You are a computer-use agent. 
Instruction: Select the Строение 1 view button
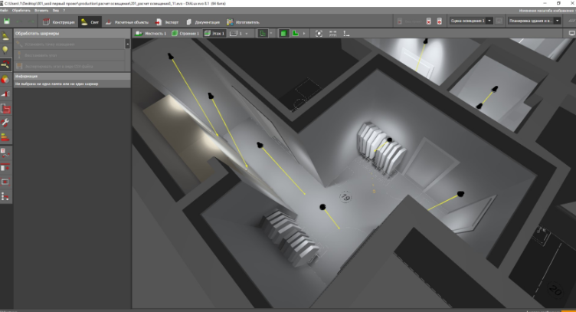coord(185,34)
